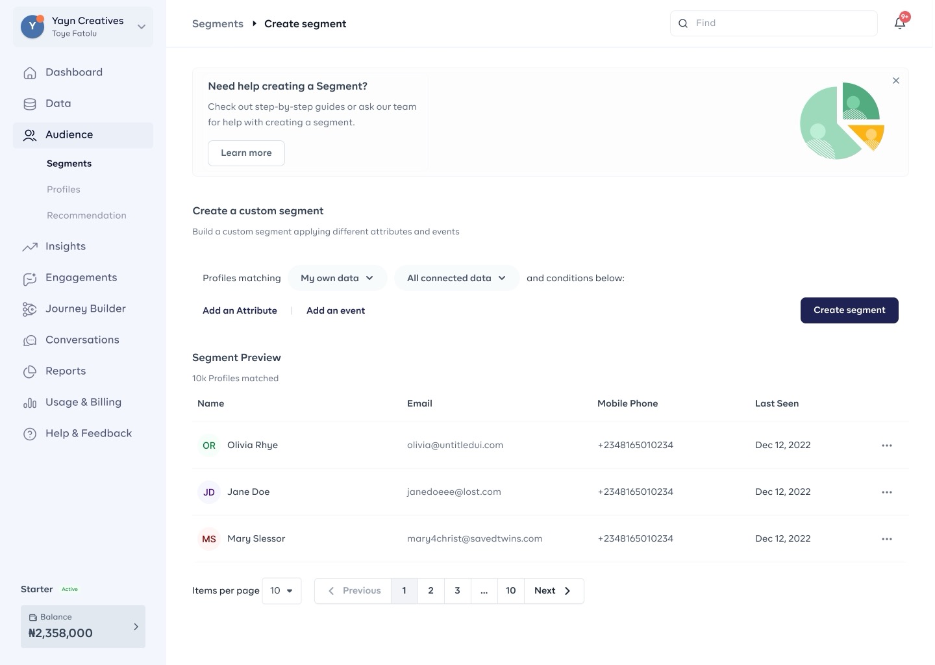Go to the Next page
Screen dimensions: 935x665
click(554, 591)
